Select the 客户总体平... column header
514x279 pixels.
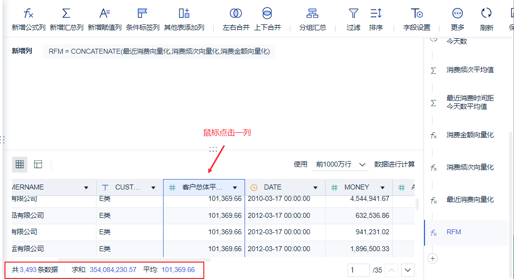(204, 187)
